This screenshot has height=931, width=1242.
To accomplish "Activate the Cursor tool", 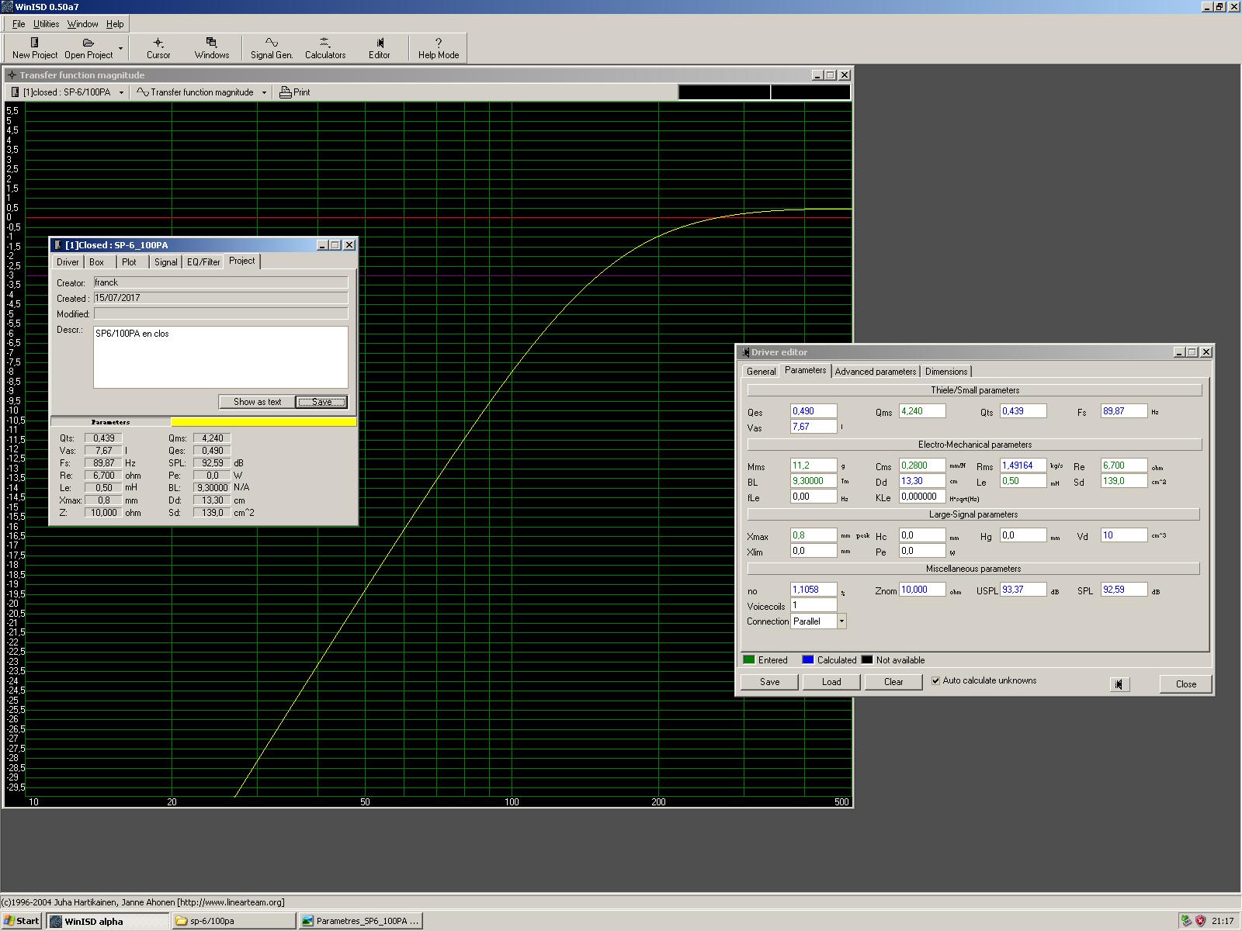I will point(158,47).
